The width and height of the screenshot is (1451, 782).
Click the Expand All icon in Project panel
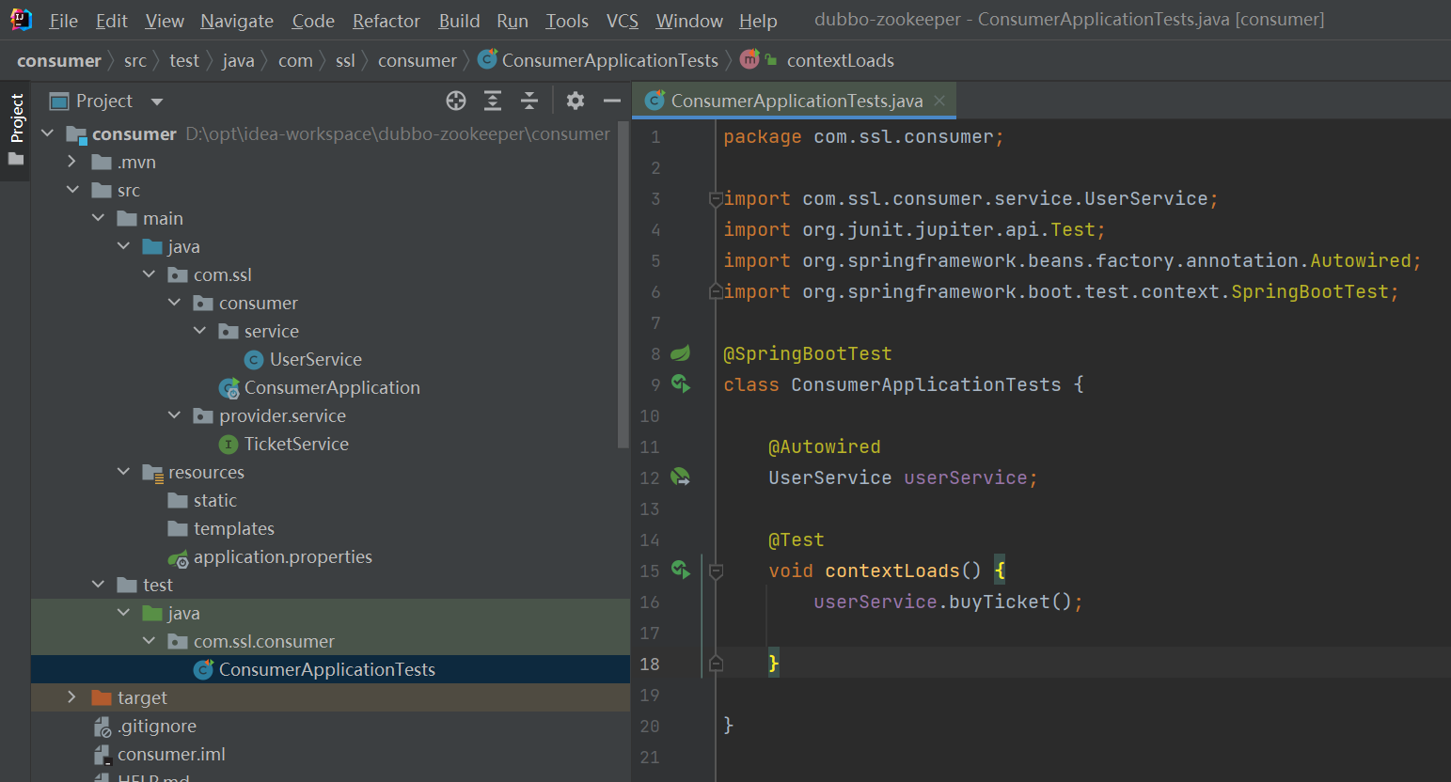[493, 101]
